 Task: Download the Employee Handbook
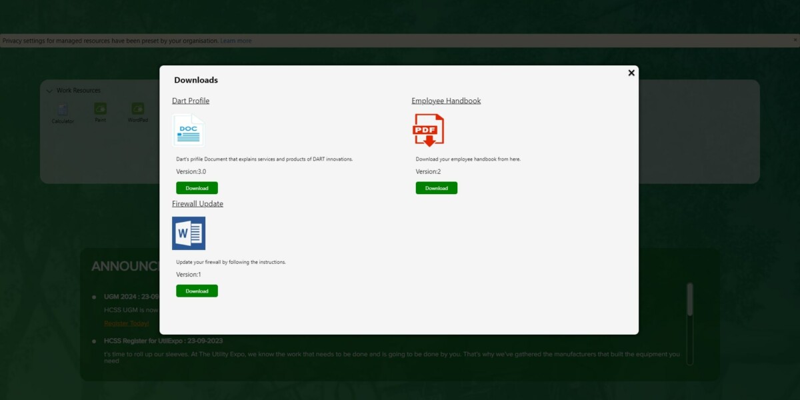pos(436,187)
